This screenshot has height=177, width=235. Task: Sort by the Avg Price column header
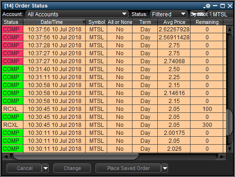point(174,22)
